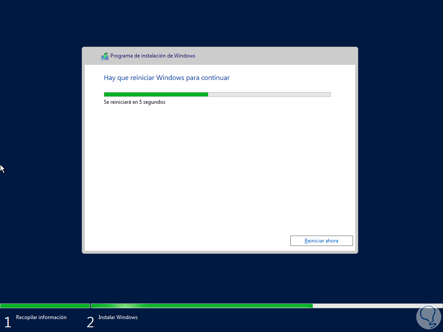This screenshot has width=443, height=332.
Task: Click the 'Instalar Windows' step label
Action: 118,317
